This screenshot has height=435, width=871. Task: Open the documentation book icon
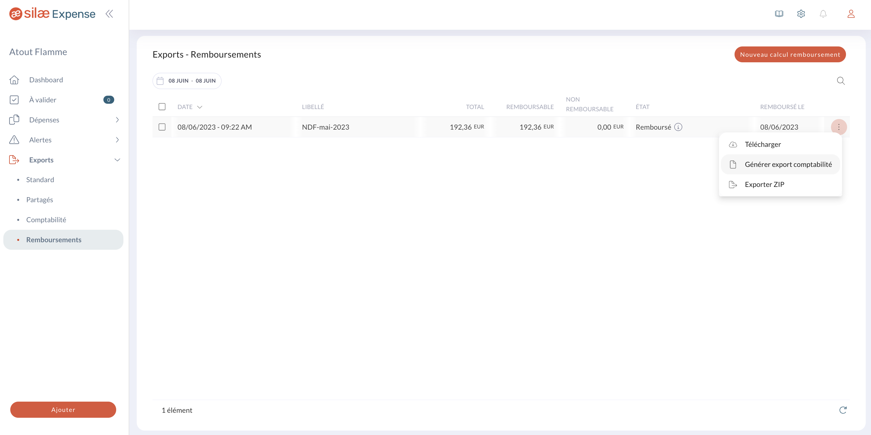779,14
